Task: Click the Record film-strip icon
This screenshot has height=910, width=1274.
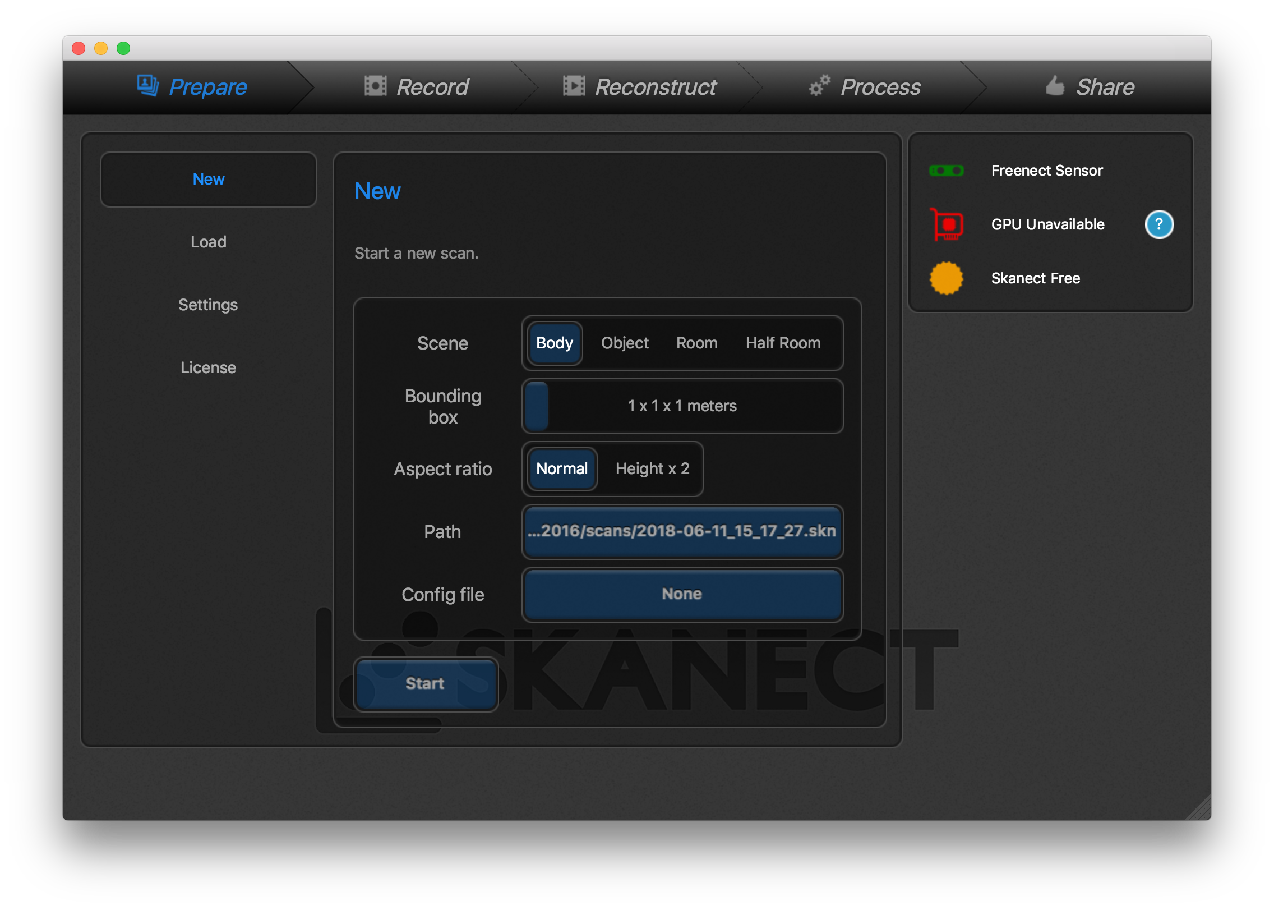Action: [375, 86]
